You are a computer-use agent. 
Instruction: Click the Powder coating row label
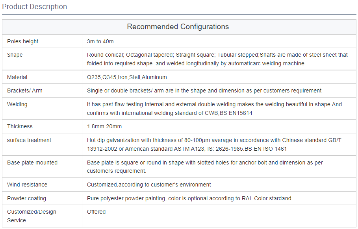(x=26, y=198)
